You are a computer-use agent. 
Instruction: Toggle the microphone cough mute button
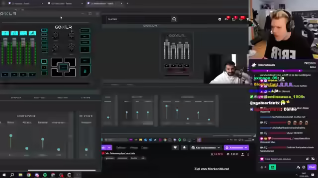point(85,71)
